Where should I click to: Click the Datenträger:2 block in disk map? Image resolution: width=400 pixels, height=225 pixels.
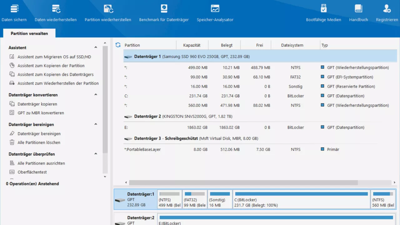[x=135, y=219]
